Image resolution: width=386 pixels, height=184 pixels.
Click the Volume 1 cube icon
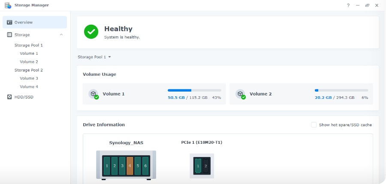pyautogui.click(x=93, y=94)
